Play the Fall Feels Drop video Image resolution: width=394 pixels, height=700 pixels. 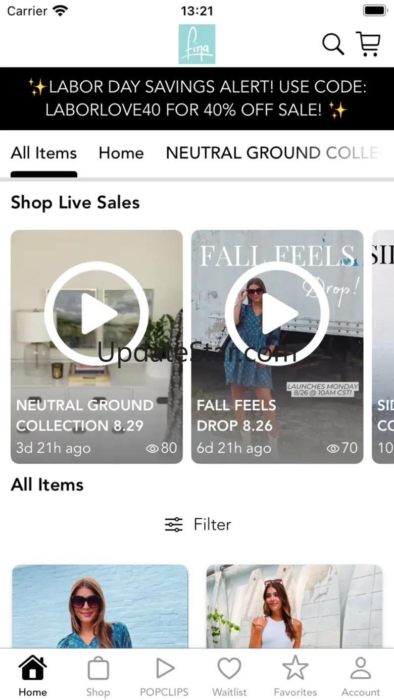pos(277,313)
